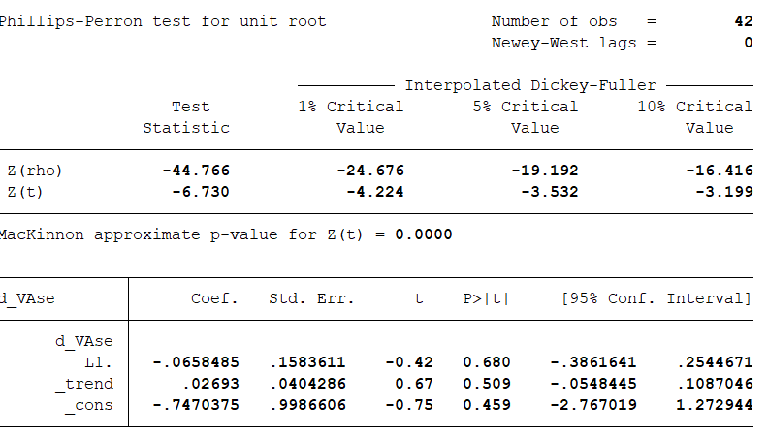Select the 5% critical value -19.192

544,171
